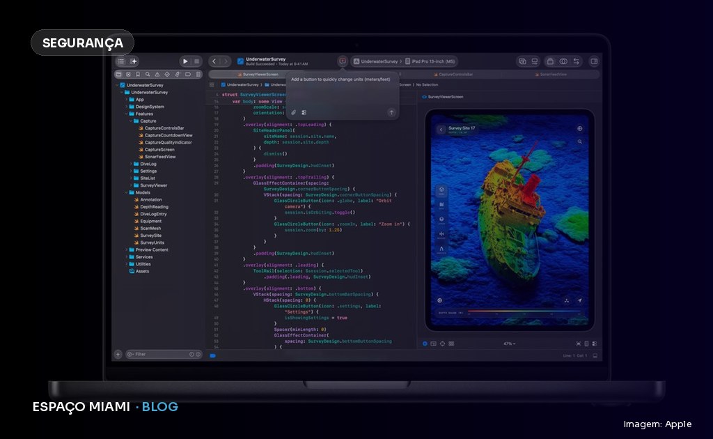Open the Library plus button in toolbar
Screen dimensions: 713x439
[522, 61]
